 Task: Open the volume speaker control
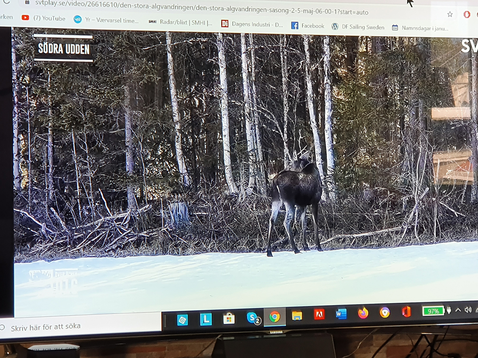coord(468,310)
